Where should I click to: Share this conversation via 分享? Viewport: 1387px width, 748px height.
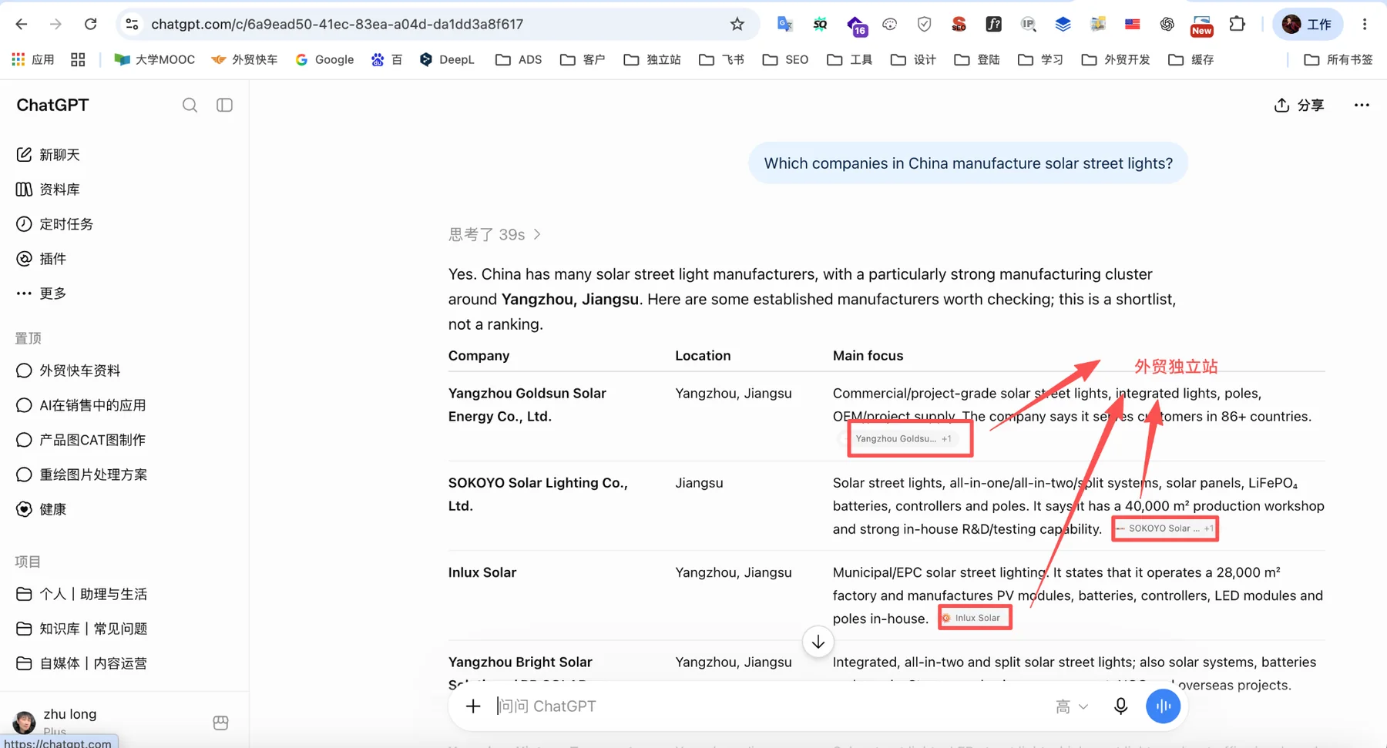tap(1299, 106)
